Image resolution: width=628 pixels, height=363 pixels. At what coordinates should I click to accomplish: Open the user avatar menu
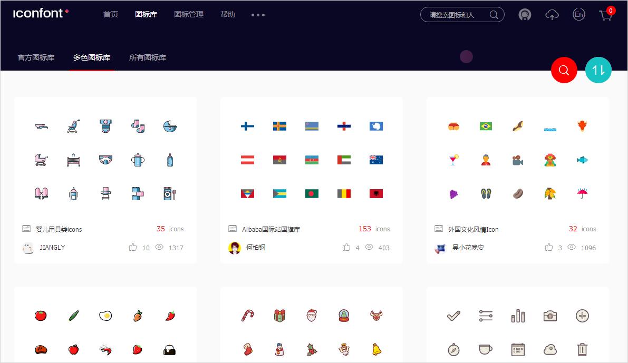(525, 15)
